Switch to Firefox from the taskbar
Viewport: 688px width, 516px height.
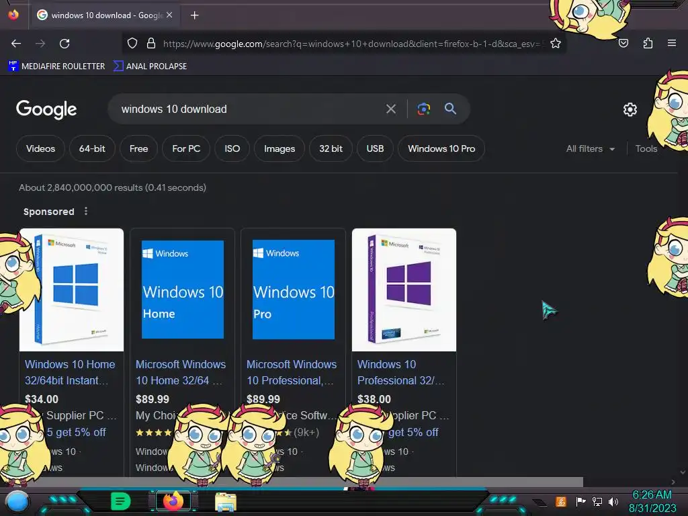tap(173, 501)
